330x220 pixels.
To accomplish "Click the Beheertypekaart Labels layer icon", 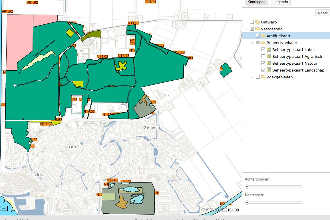I will [269, 49].
